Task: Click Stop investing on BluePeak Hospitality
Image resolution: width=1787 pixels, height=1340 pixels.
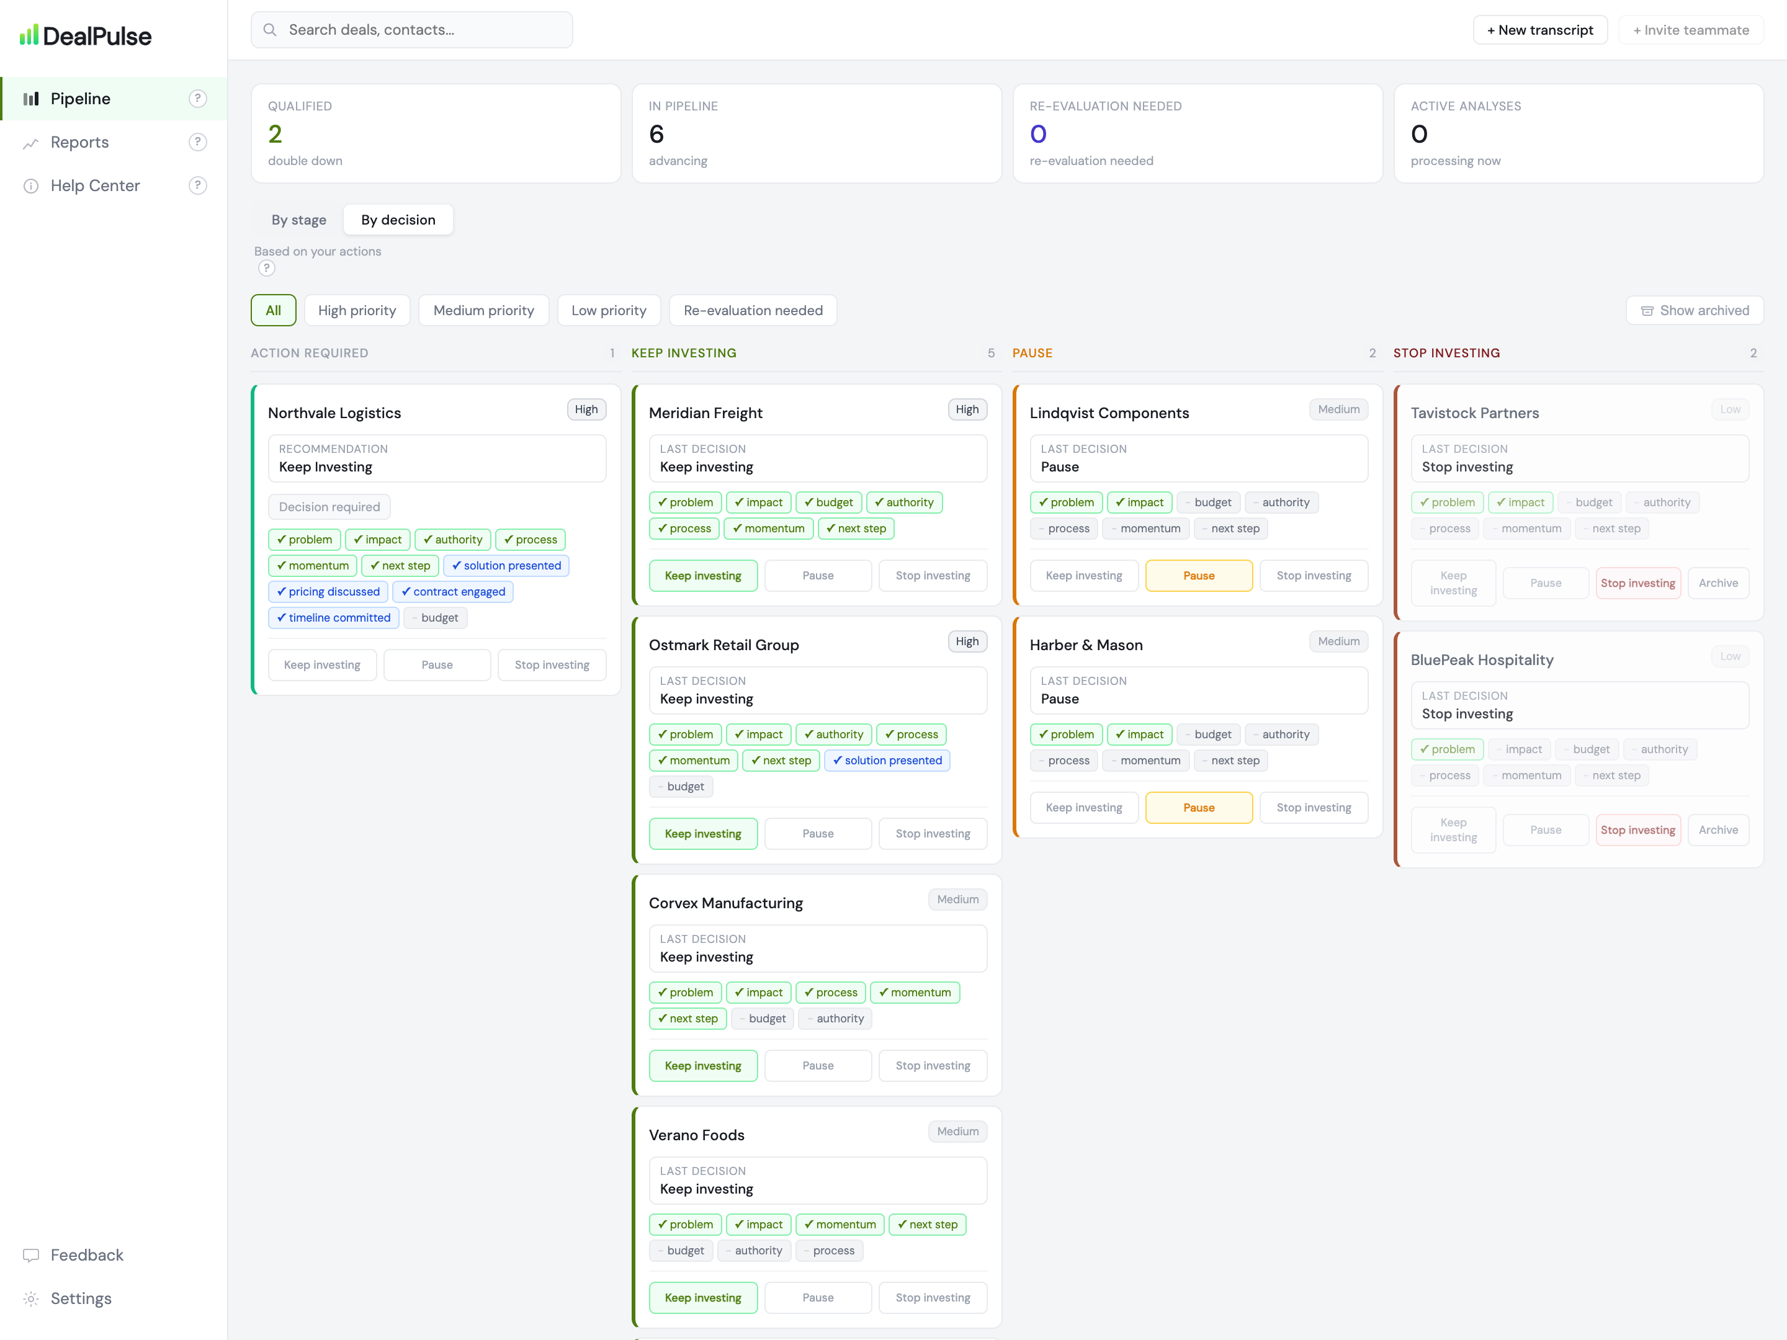Action: click(1638, 829)
